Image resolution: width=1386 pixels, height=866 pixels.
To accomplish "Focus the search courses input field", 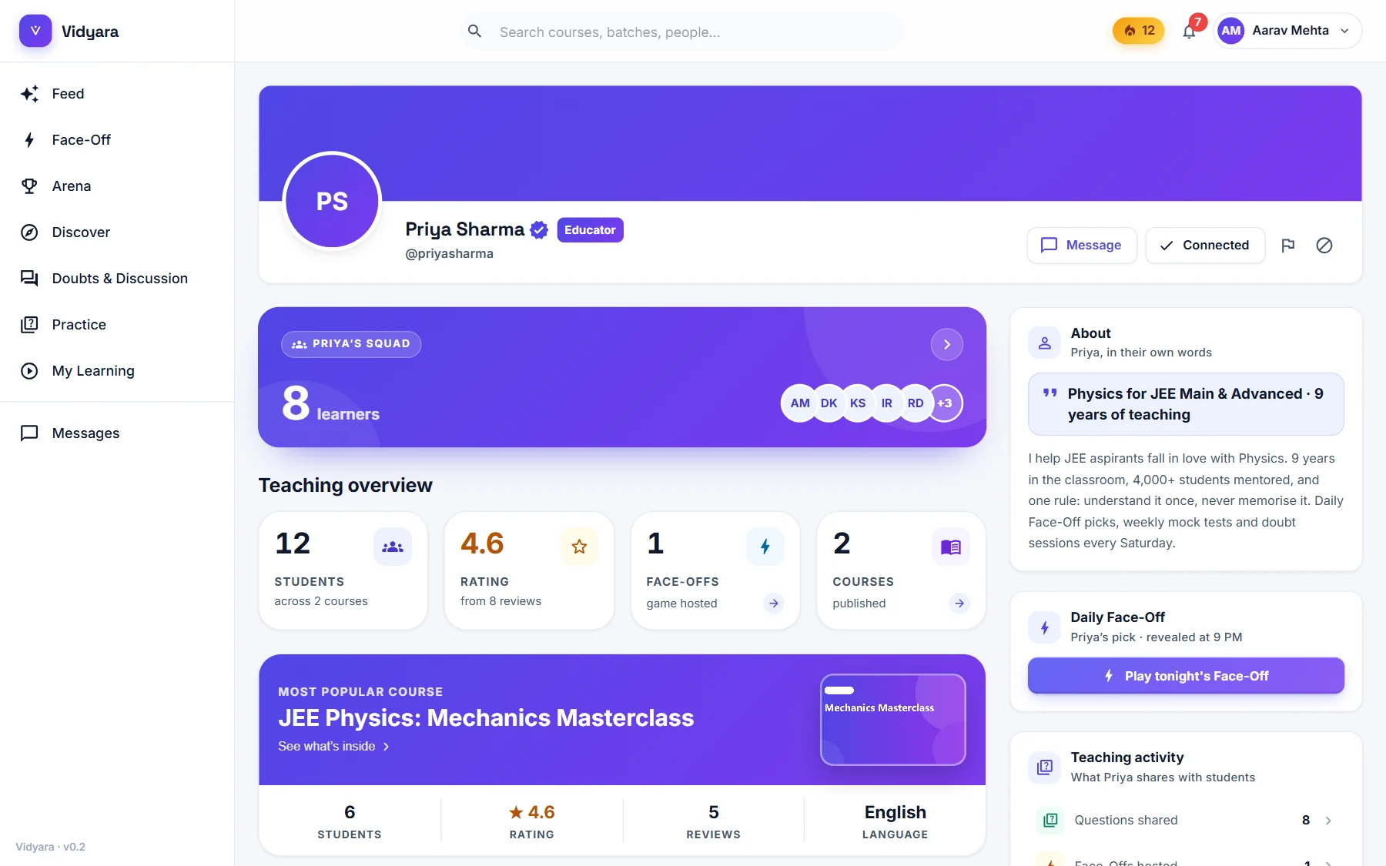I will (681, 32).
